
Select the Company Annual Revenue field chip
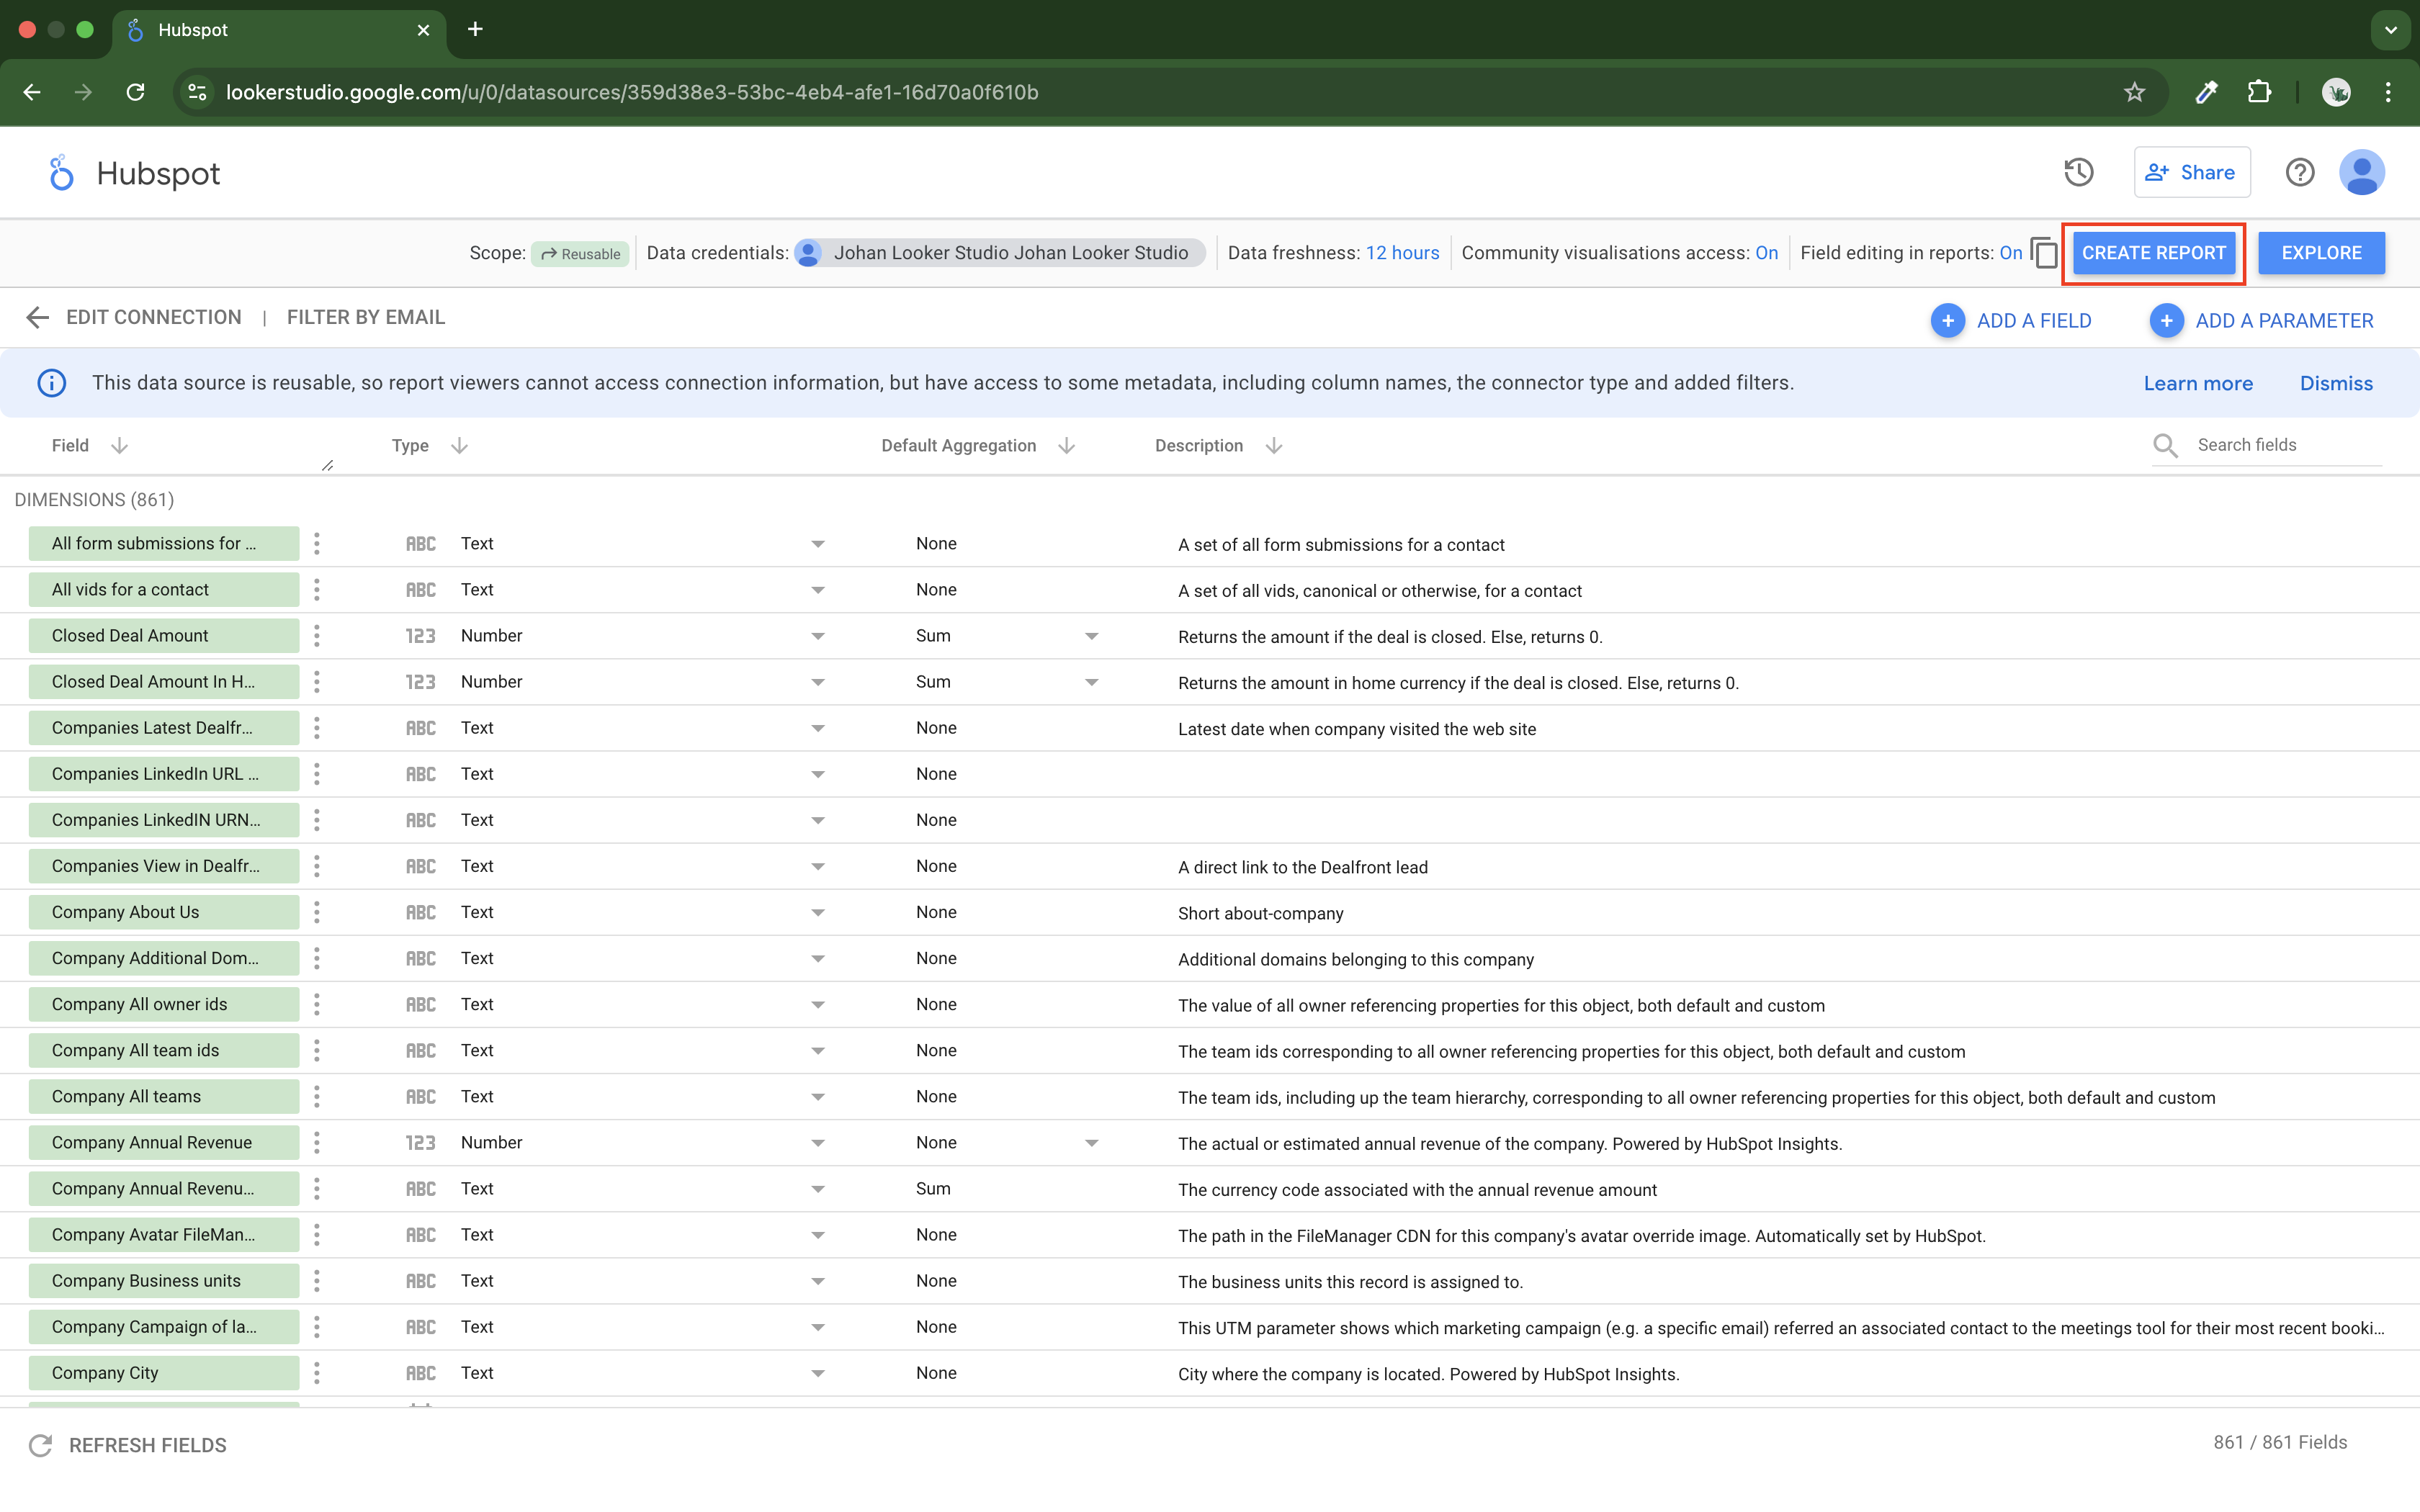click(164, 1143)
